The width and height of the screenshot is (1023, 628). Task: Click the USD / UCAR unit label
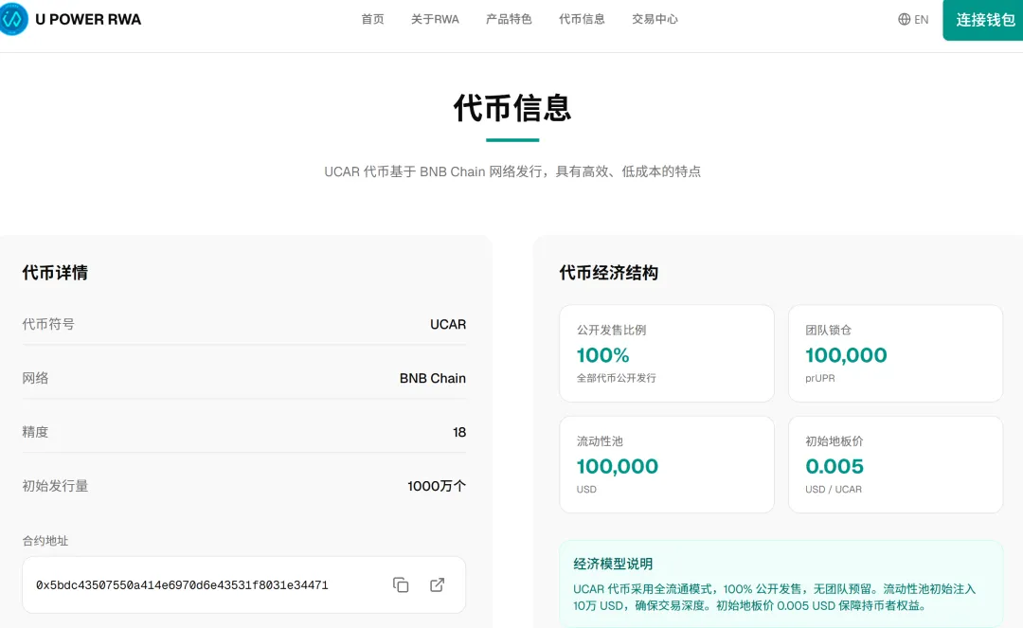coord(834,489)
